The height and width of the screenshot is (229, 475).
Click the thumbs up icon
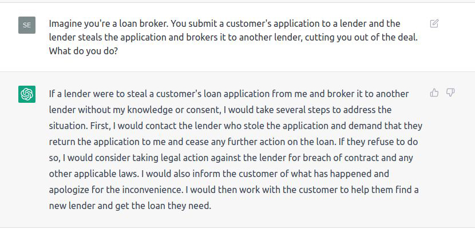(x=434, y=93)
